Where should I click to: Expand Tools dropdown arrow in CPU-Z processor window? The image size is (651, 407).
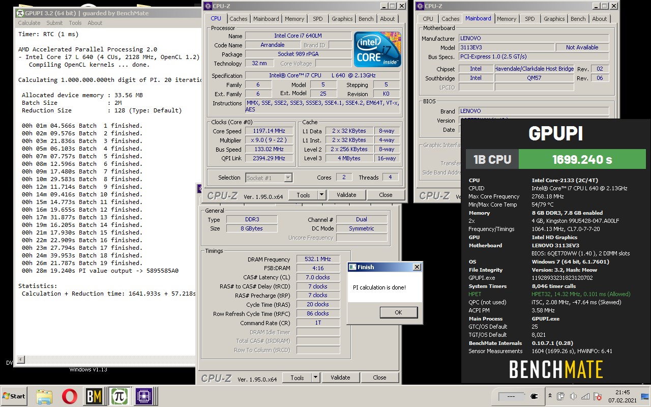[321, 195]
